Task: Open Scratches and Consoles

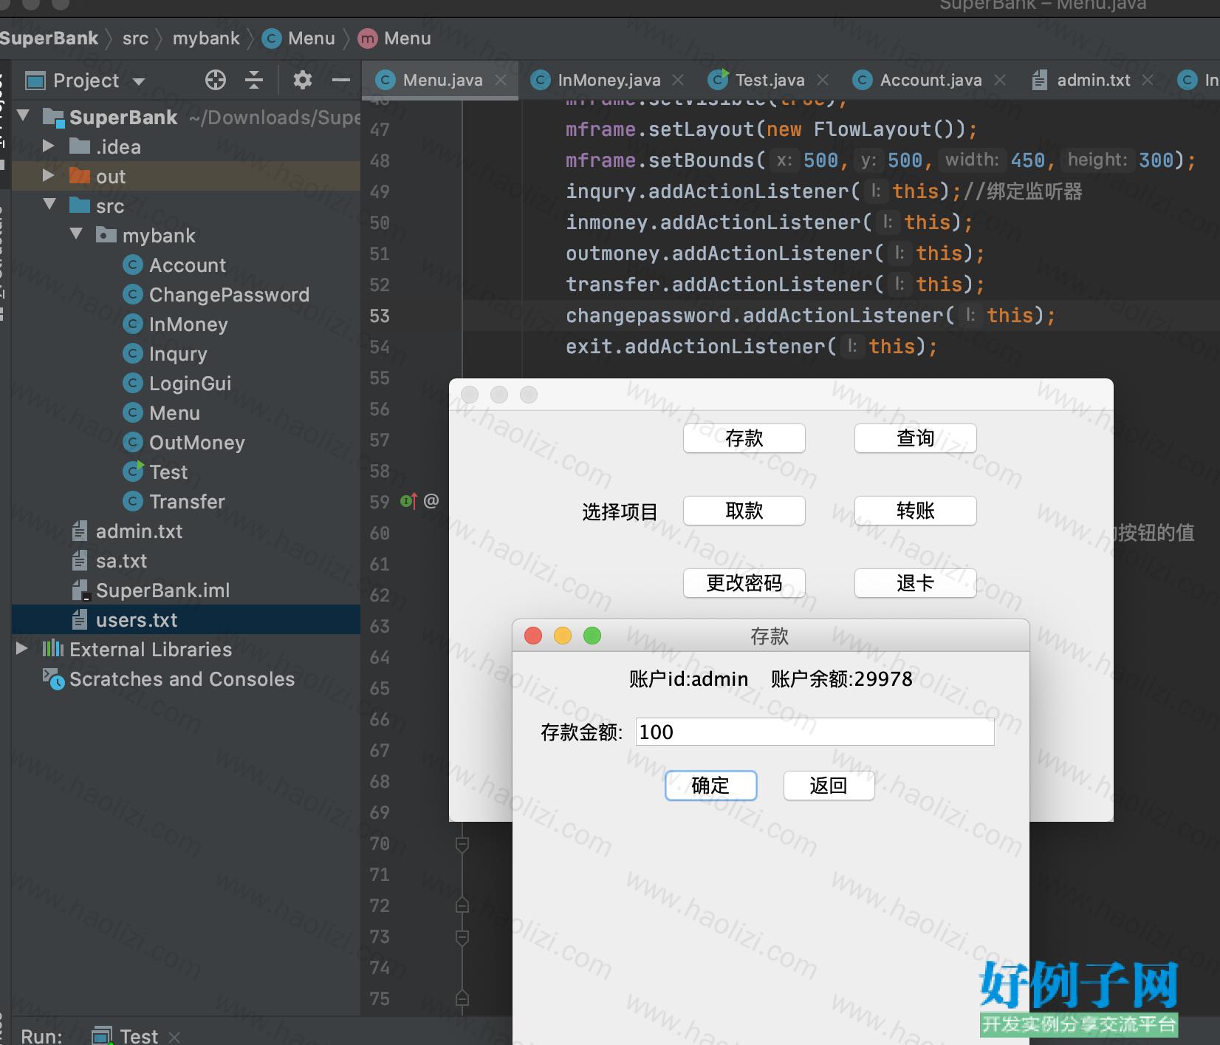Action: pyautogui.click(x=168, y=679)
